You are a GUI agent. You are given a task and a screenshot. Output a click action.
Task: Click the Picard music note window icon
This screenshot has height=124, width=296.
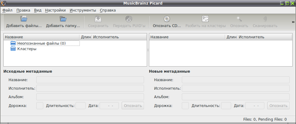[x=3, y=3]
